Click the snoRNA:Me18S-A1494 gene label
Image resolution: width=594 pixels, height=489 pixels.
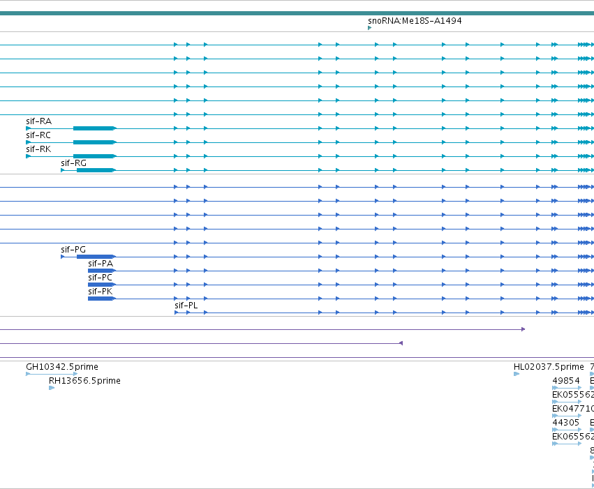click(x=415, y=21)
